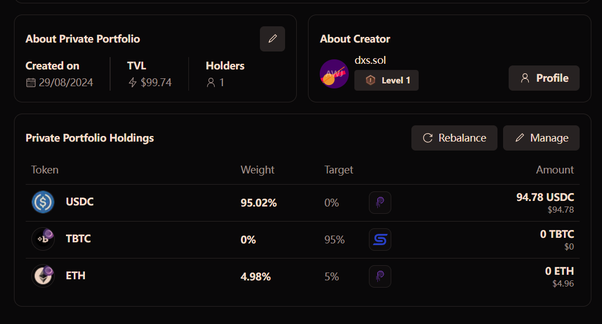Click the pencil edit icon in About Private Portfolio
The width and height of the screenshot is (602, 324).
click(x=272, y=39)
